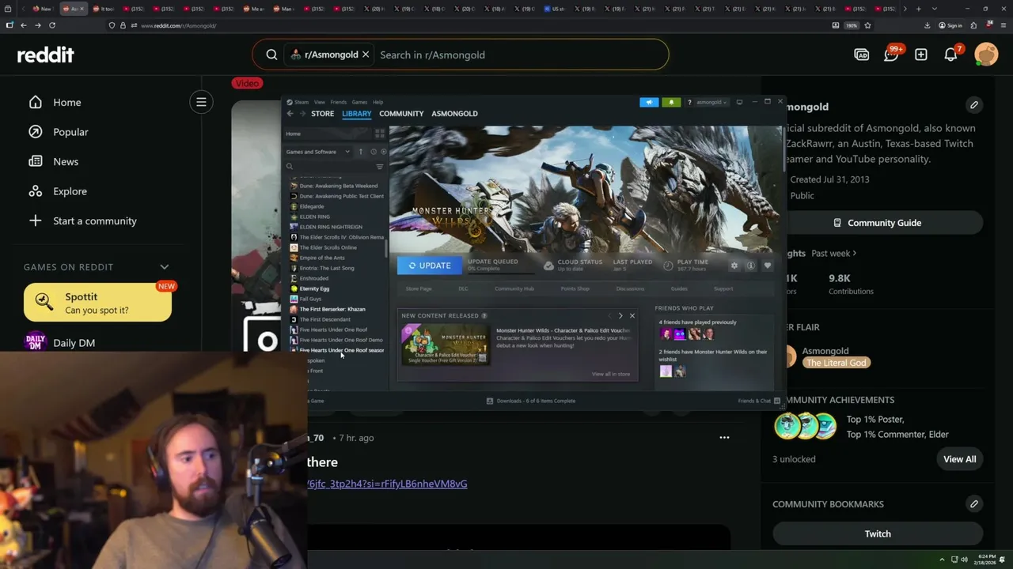
Task: Open the game info icon in Steam
Action: 750,266
